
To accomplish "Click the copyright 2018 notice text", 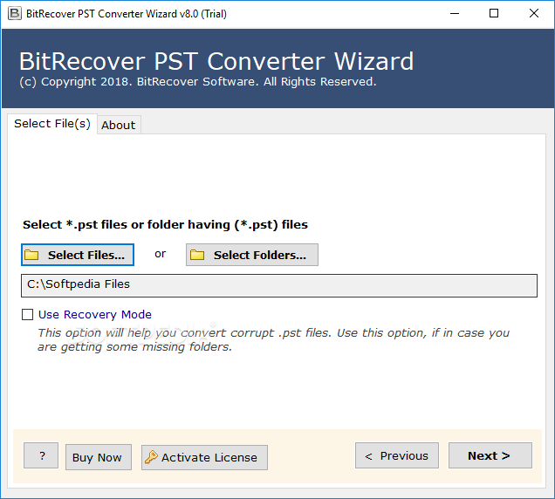I will pos(198,82).
